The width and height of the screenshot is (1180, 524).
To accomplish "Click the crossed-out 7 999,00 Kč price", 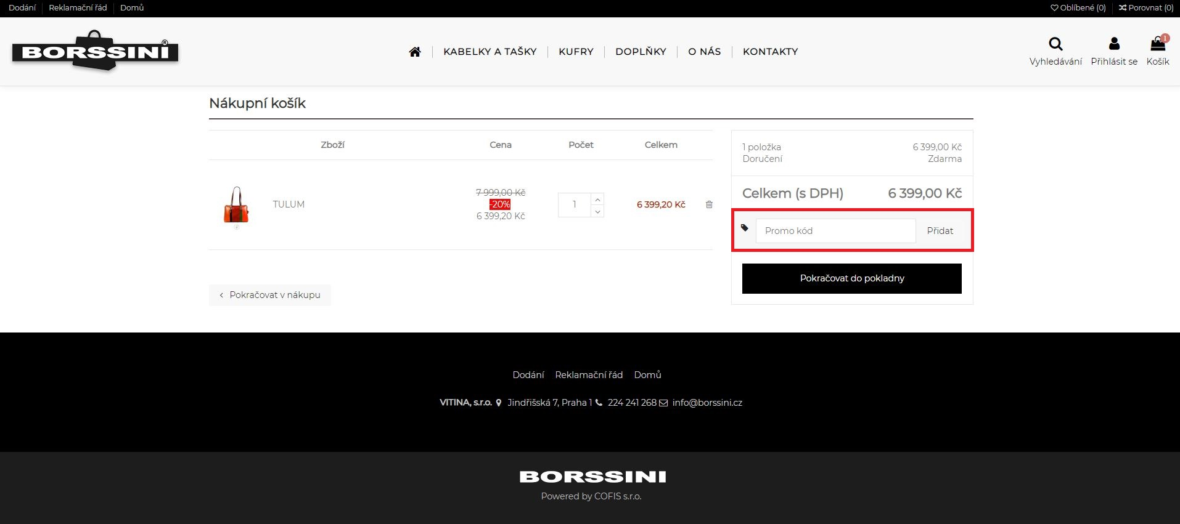I will click(501, 193).
